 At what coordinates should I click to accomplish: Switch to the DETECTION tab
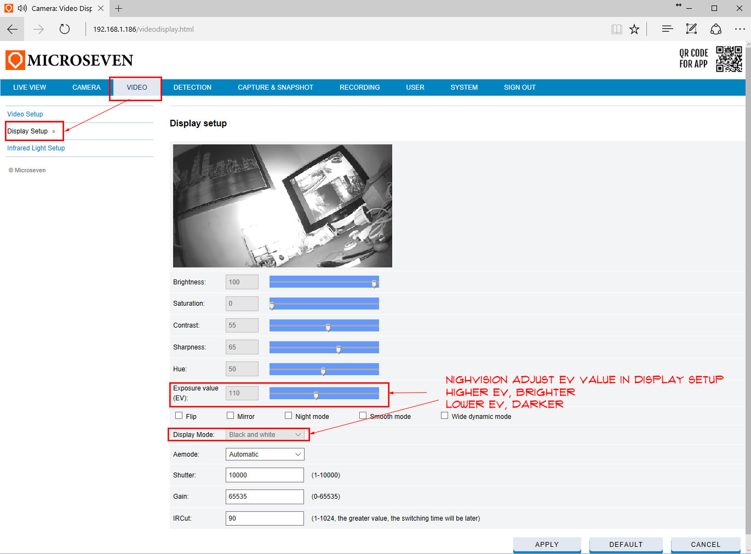[x=192, y=88]
